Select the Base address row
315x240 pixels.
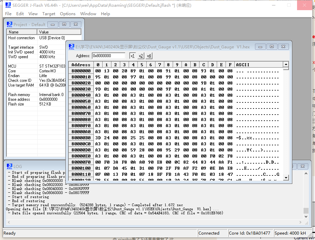(x=36, y=99)
